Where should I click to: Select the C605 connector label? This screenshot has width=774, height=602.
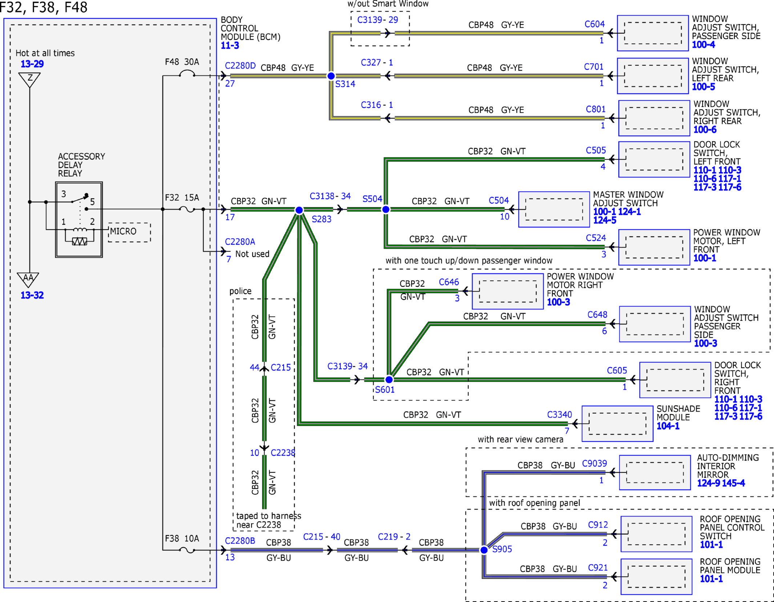[x=617, y=370]
